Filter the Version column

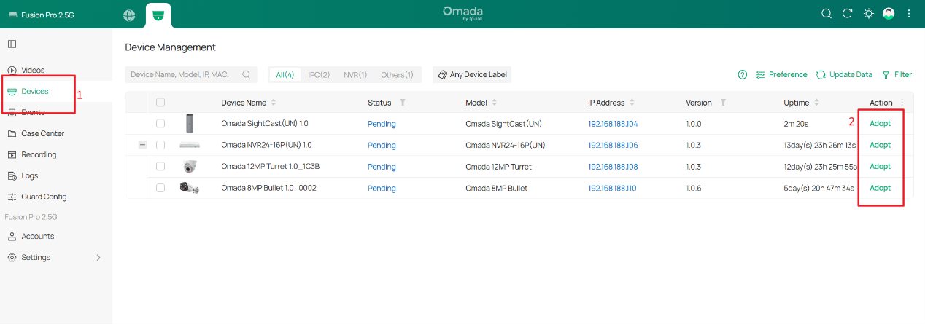coord(723,103)
